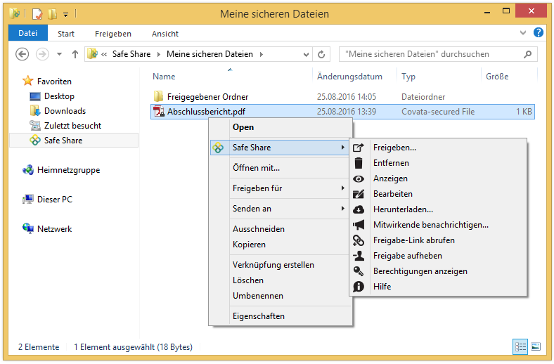The height and width of the screenshot is (364, 554).
Task: Click the Dateiordner type cell
Action: (423, 97)
